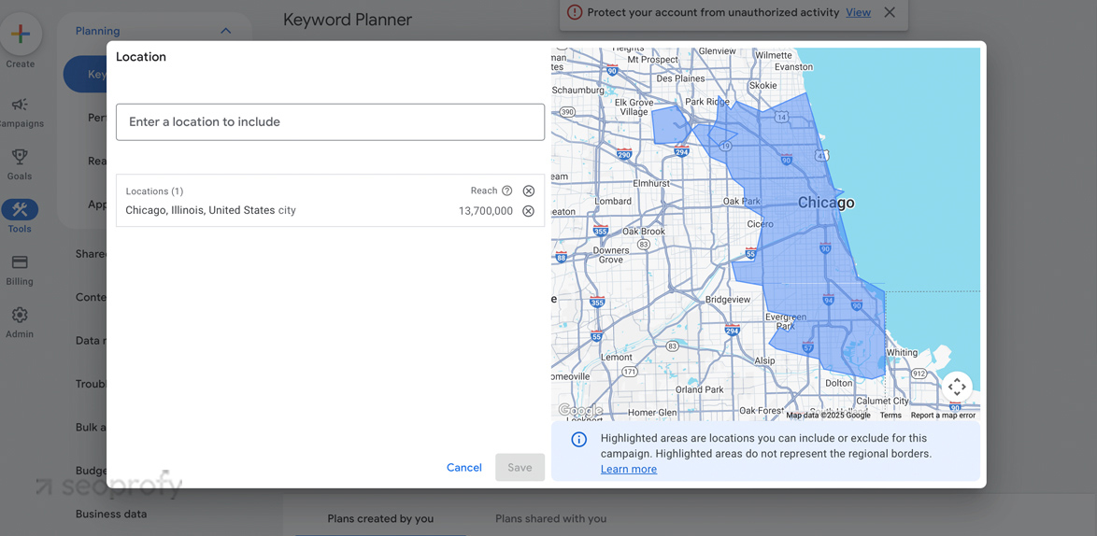Image resolution: width=1097 pixels, height=536 pixels.
Task: Open the Admin gear icon
Action: point(20,315)
